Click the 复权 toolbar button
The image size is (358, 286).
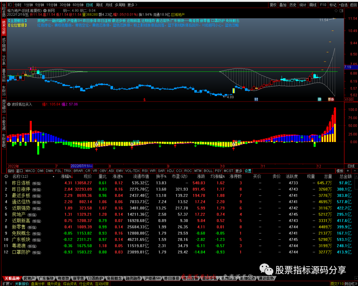273,5
